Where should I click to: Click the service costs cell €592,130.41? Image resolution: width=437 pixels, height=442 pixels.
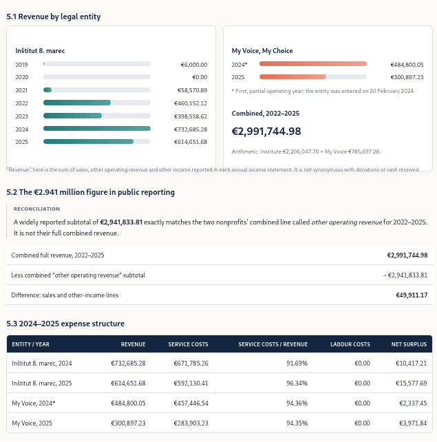click(x=191, y=383)
